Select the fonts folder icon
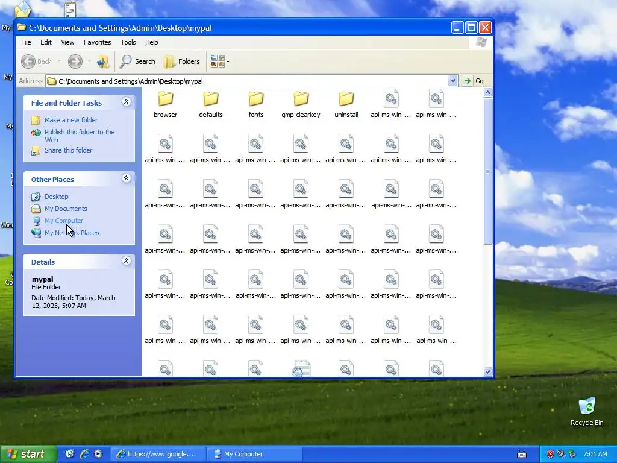The image size is (617, 463). point(255,99)
